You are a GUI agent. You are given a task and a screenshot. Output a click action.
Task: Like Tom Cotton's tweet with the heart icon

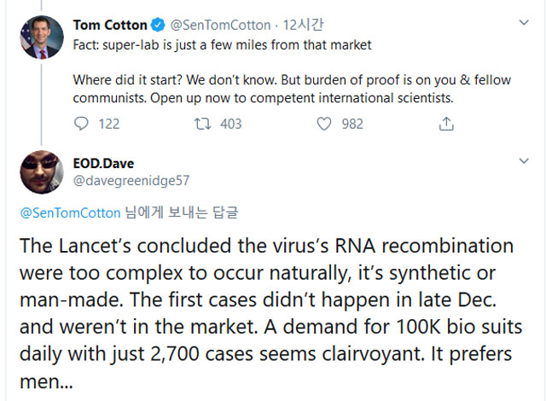[x=324, y=124]
